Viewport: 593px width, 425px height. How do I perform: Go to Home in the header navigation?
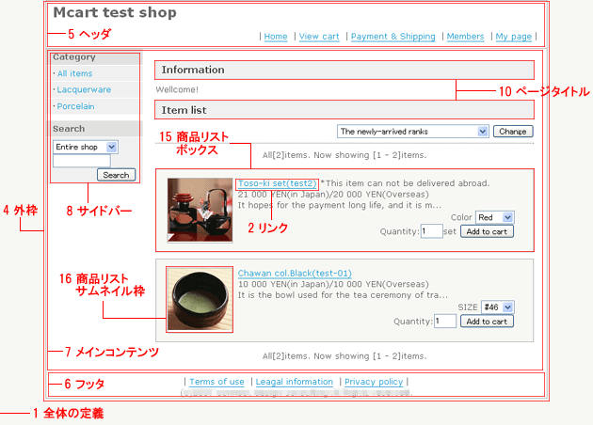click(x=276, y=37)
